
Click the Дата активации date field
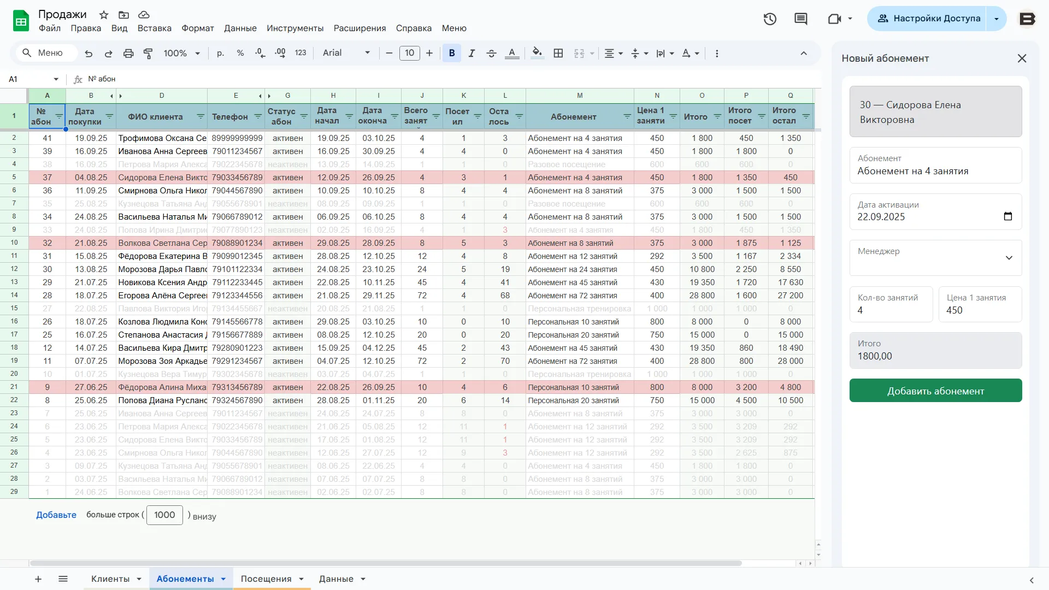point(935,212)
